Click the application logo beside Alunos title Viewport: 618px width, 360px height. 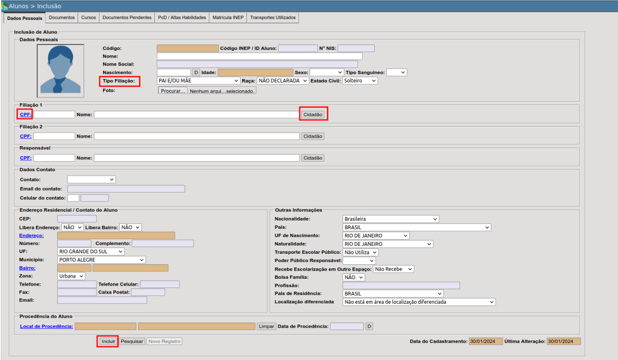point(5,6)
